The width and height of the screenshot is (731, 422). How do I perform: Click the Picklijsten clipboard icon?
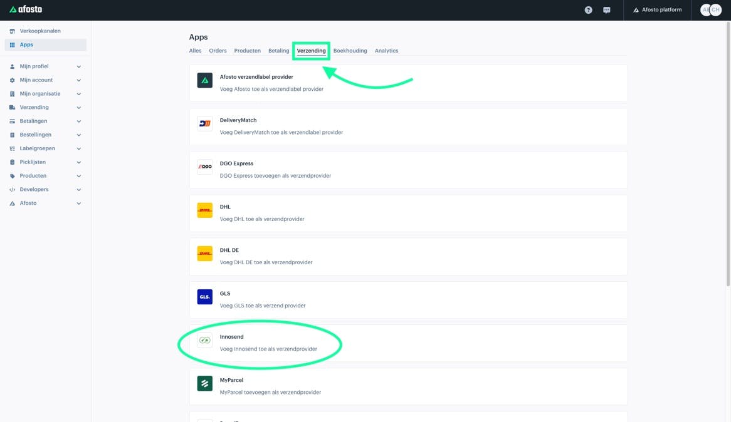tap(12, 162)
